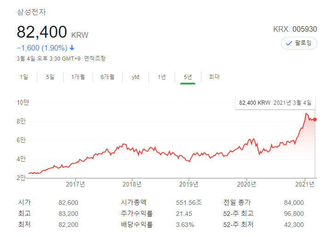Click the 2021년 axis label
The width and height of the screenshot is (324, 237).
[x=305, y=184]
